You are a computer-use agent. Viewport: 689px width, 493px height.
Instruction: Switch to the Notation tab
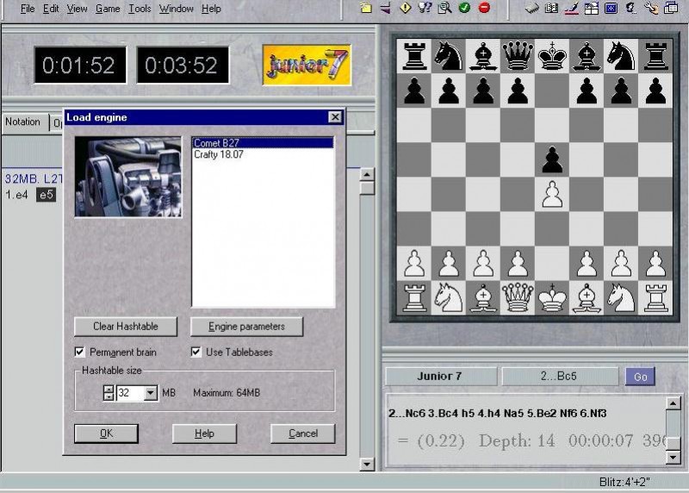tap(23, 122)
